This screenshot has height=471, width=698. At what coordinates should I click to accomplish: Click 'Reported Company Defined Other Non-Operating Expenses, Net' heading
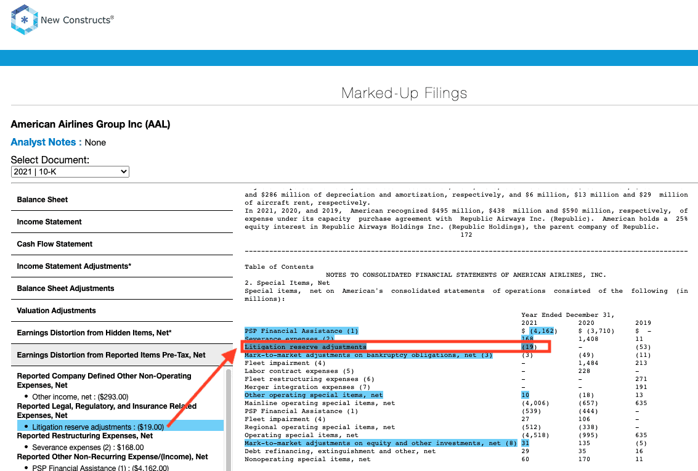point(104,380)
